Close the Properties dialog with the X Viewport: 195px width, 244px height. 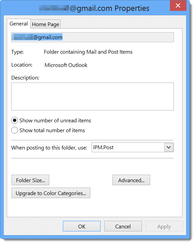178,5
